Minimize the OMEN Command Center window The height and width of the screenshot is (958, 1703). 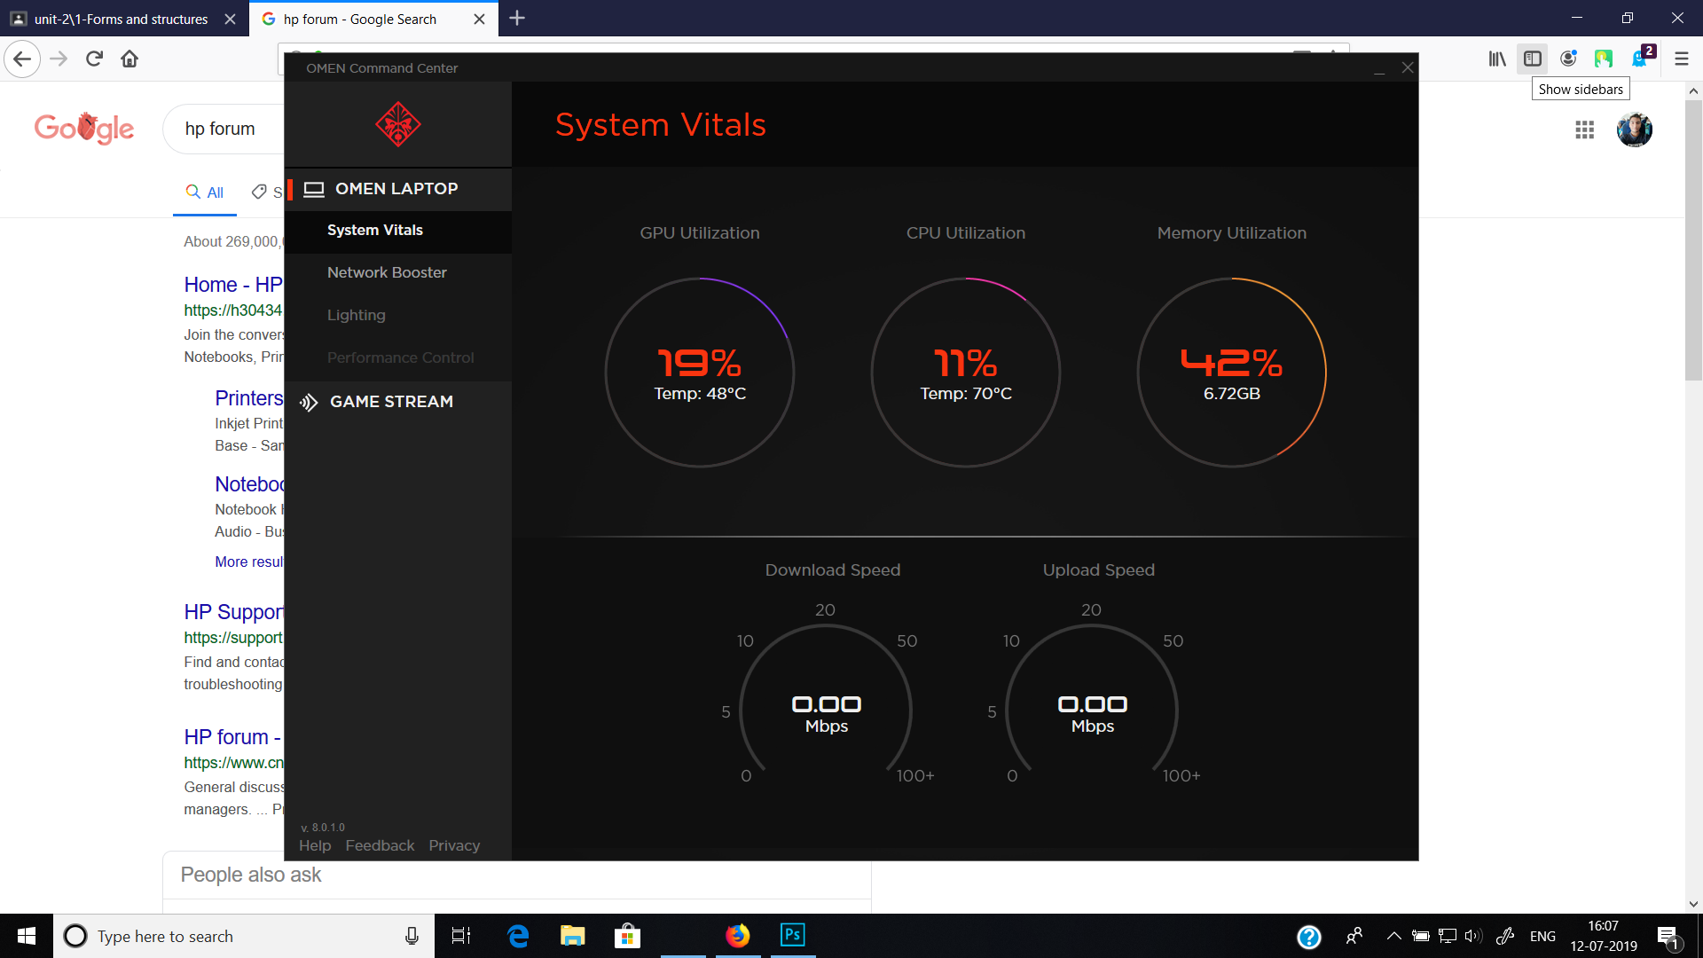(x=1379, y=68)
